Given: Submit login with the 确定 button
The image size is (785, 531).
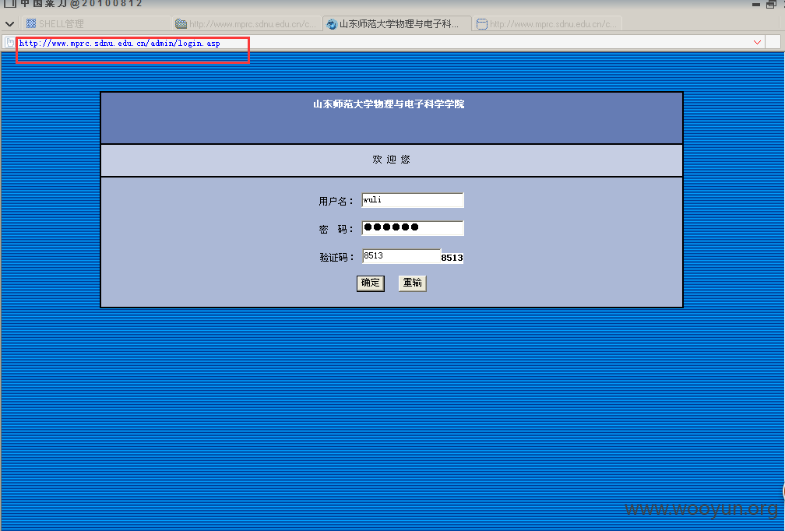Looking at the screenshot, I should coord(371,283).
